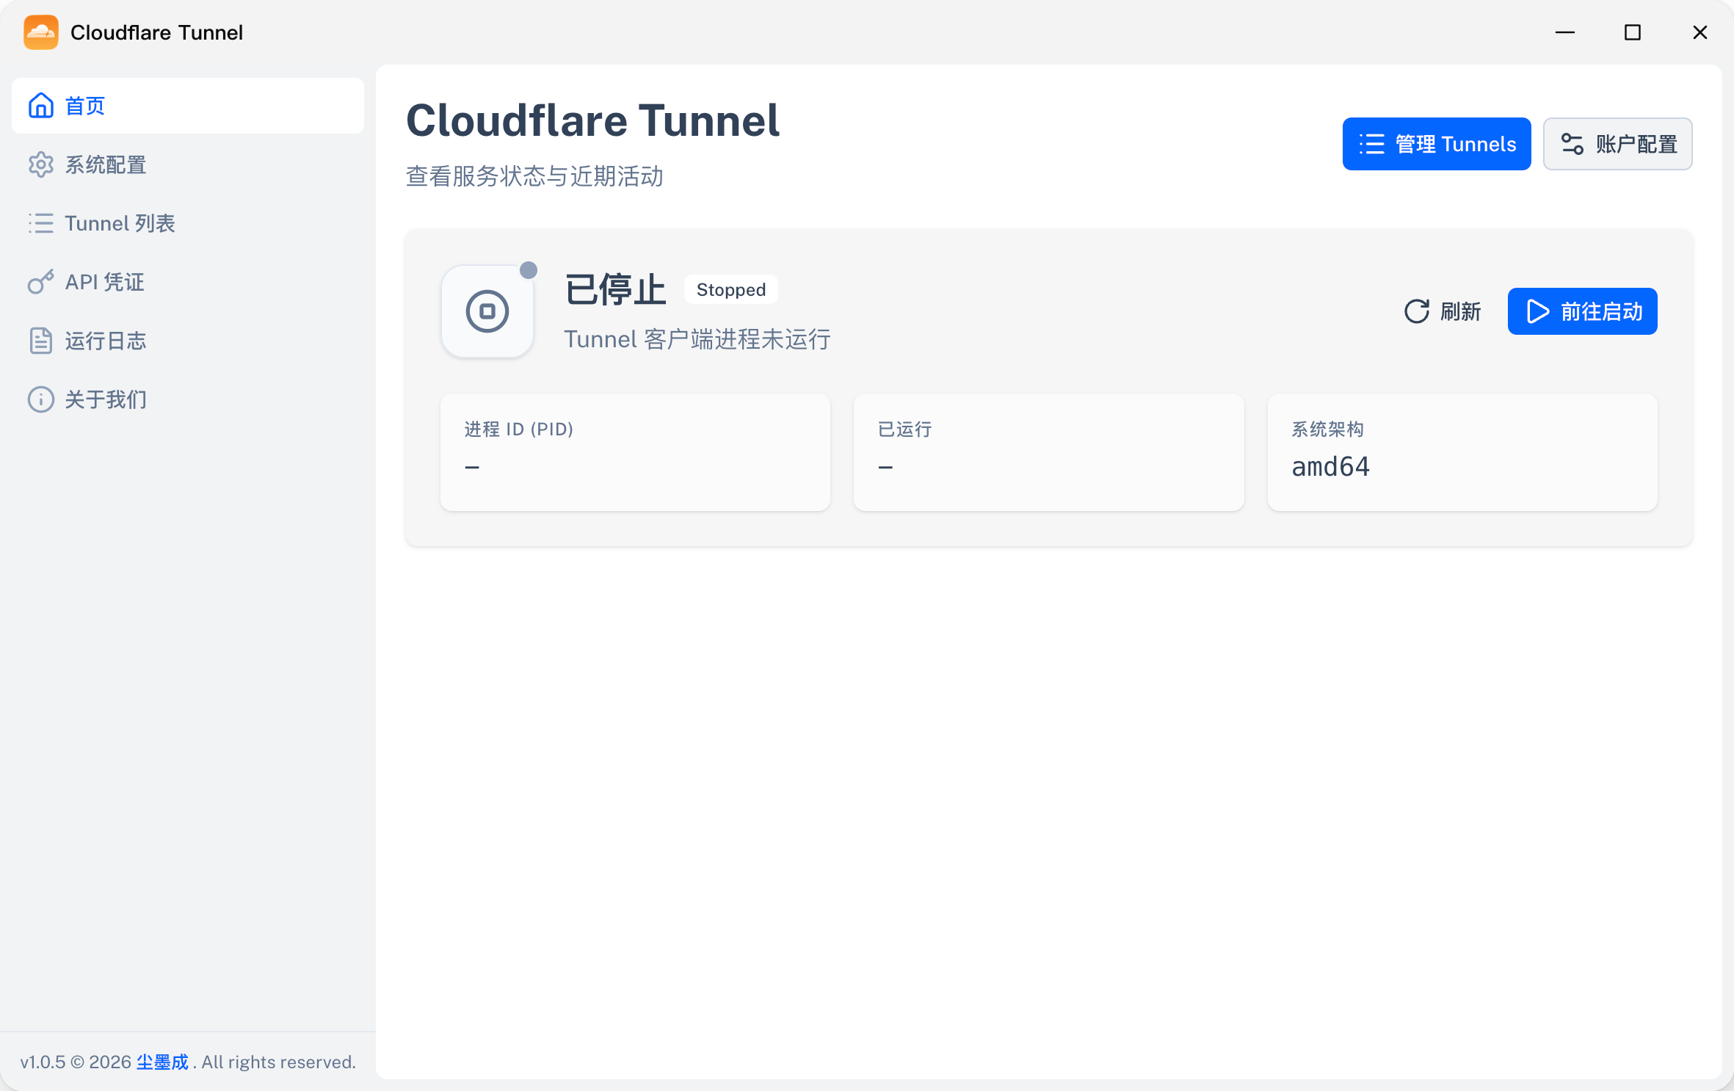Click the gear icon for 系统配置
The width and height of the screenshot is (1734, 1091).
[40, 164]
